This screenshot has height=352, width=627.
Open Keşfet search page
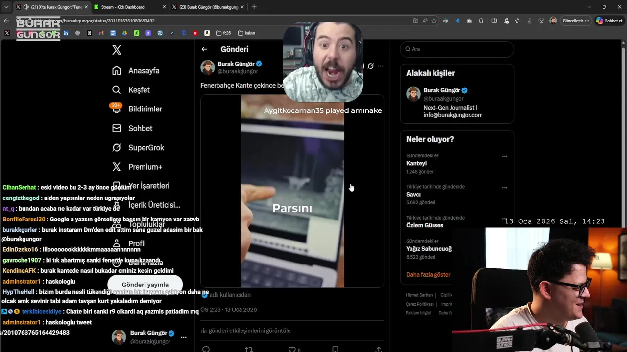131,90
